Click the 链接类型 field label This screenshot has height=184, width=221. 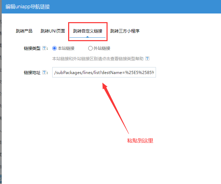[x=32, y=48]
